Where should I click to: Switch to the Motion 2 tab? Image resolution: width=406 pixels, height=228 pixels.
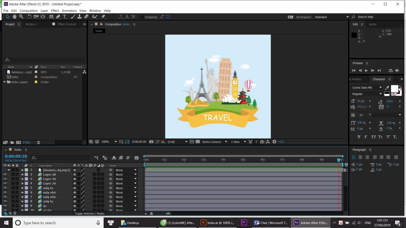click(31, 24)
